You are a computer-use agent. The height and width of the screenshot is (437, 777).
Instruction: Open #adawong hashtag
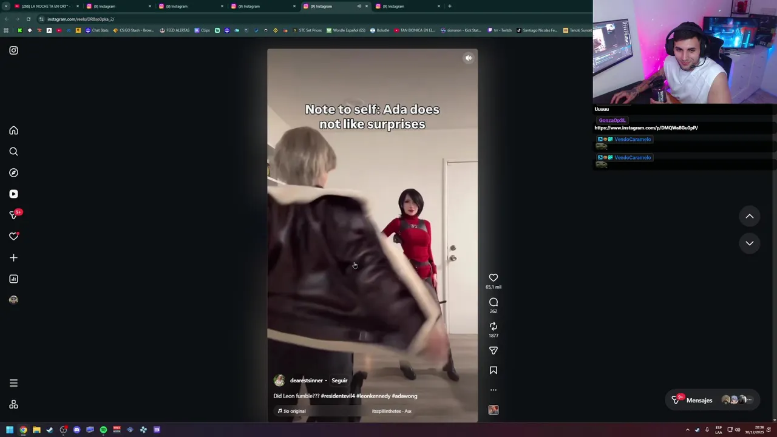tap(404, 396)
